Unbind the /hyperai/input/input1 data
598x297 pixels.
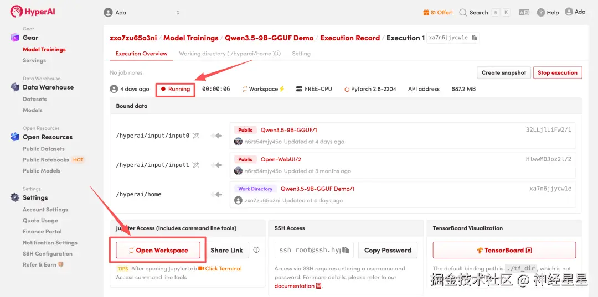coord(195,165)
